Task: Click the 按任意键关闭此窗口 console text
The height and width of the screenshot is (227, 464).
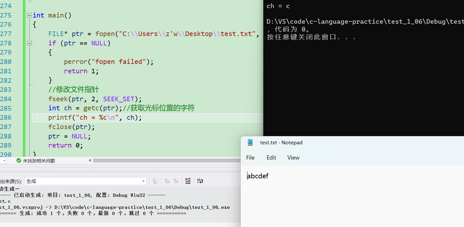Action: [311, 37]
